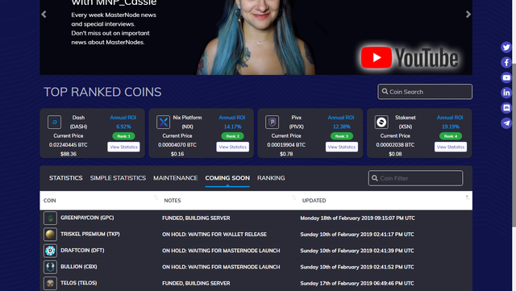Click the Dash coin logo icon

pyautogui.click(x=54, y=123)
